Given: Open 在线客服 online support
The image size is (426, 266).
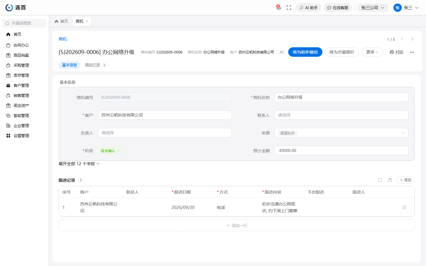Looking at the screenshot, I should click(338, 8).
